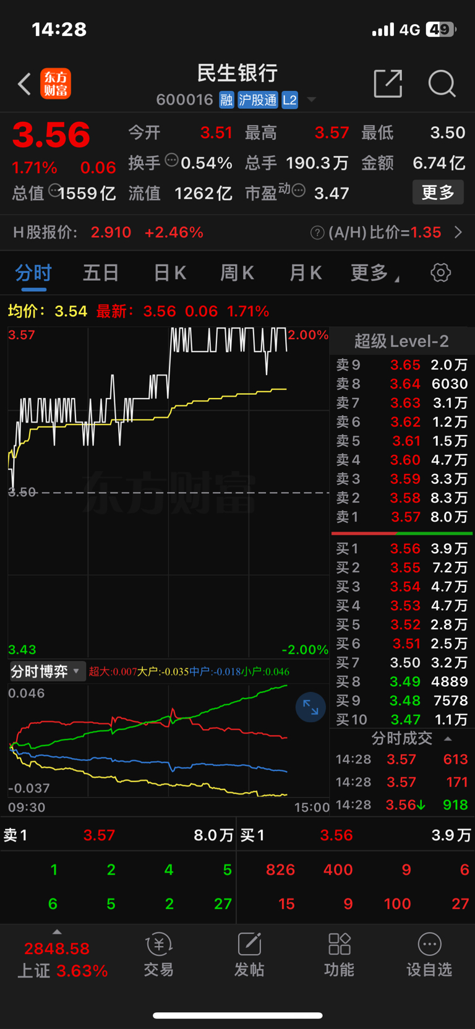Tap 小户 0.046 legend label
The width and height of the screenshot is (475, 1029).
tap(265, 672)
